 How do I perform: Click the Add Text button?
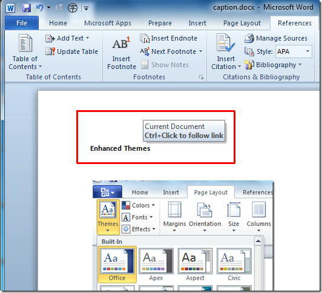(67, 38)
